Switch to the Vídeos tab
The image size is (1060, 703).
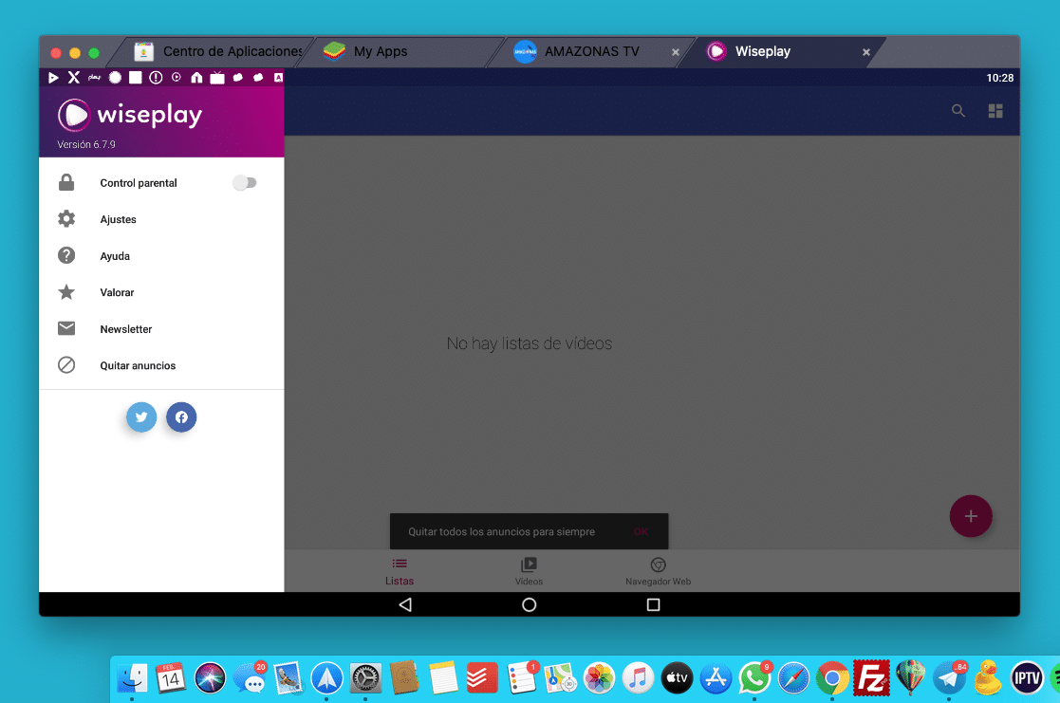(x=529, y=570)
